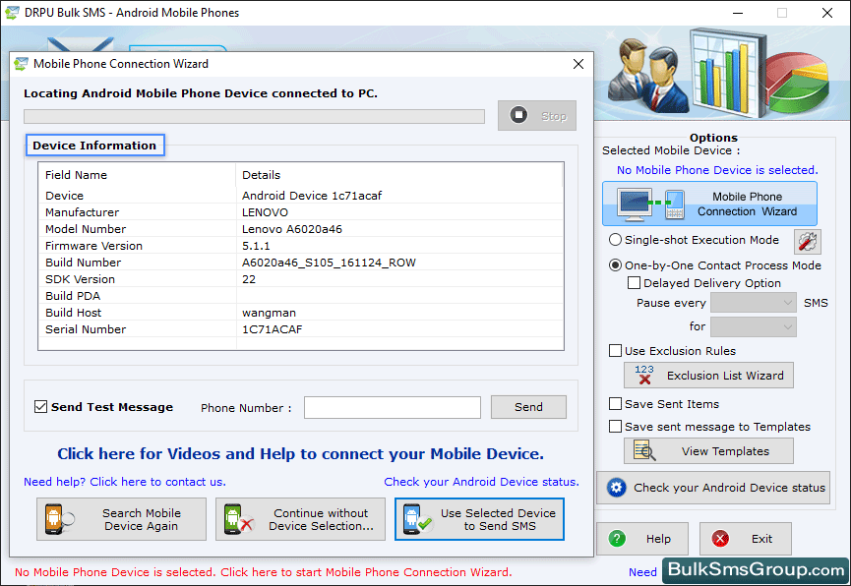Screen dimensions: 851x586
Task: Click the magnifier document View Templates icon
Action: 644,451
